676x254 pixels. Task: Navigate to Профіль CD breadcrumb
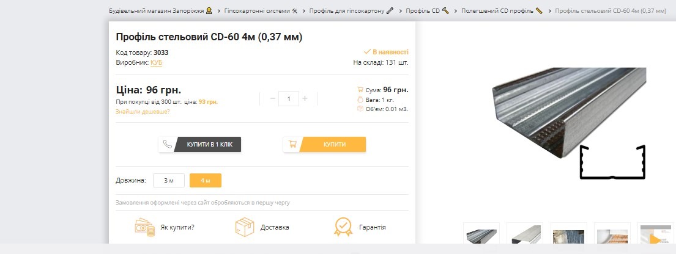tap(427, 11)
